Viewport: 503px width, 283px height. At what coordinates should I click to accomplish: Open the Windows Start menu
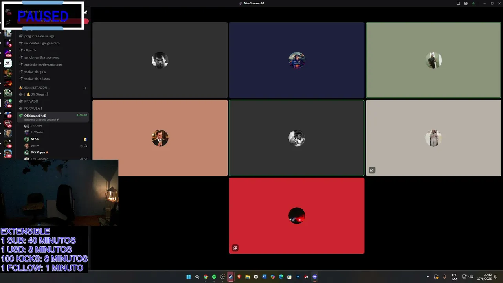pyautogui.click(x=189, y=277)
